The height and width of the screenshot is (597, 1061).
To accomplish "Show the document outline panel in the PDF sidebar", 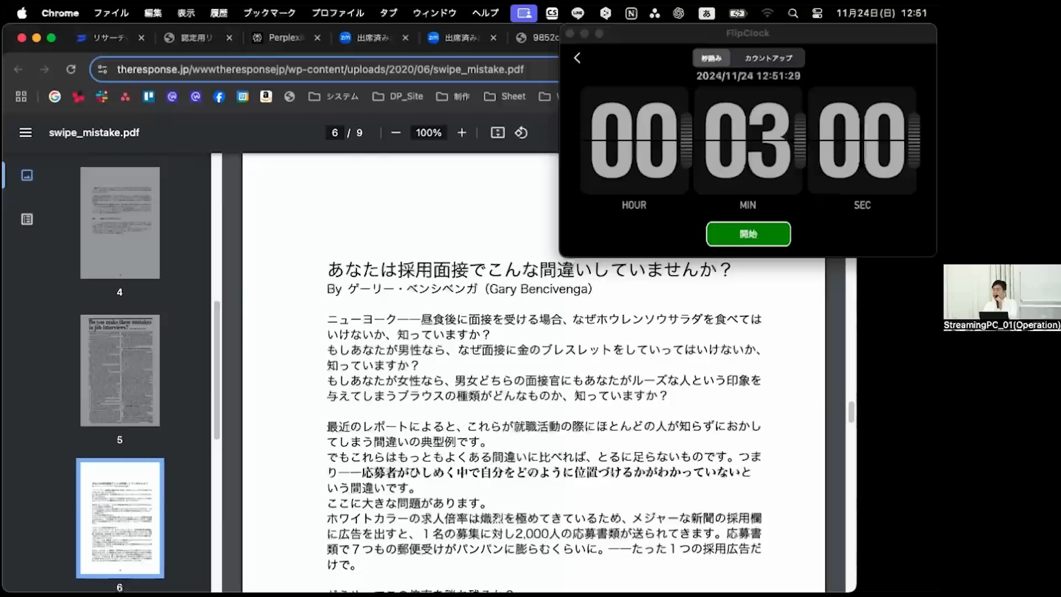I will [x=27, y=219].
